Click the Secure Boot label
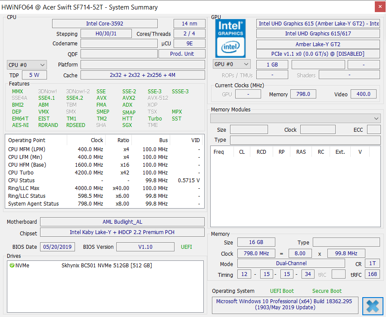The height and width of the screenshot is (317, 386). tap(327, 291)
